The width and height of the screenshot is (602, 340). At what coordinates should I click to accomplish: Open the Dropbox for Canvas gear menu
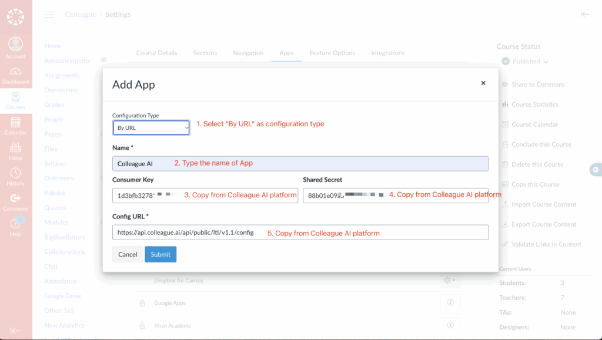(450, 281)
